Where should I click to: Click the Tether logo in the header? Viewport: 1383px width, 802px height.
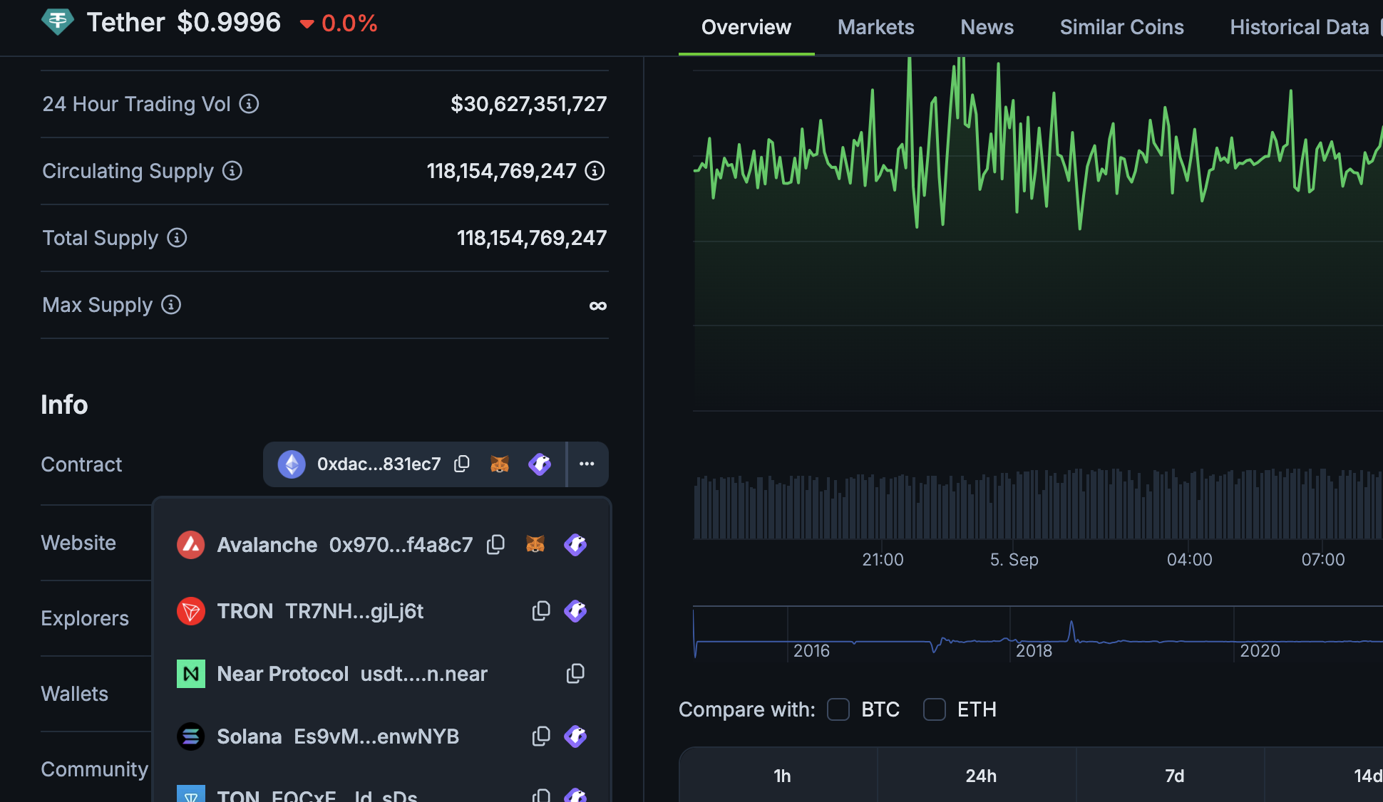point(58,21)
